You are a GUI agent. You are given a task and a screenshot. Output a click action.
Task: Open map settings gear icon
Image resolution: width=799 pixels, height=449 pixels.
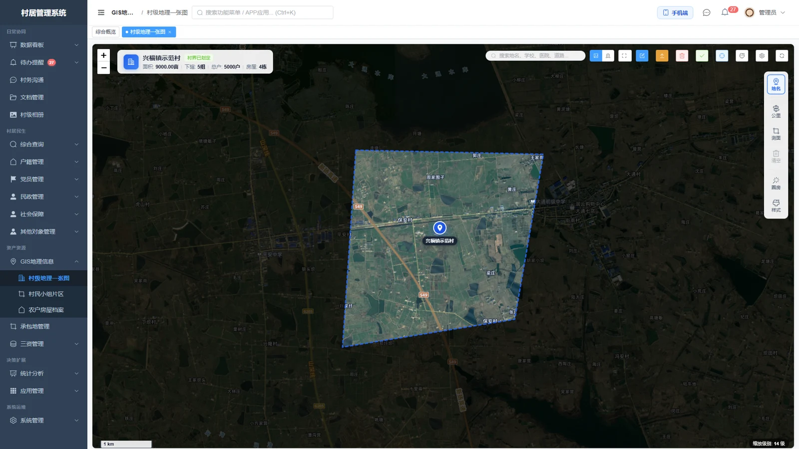click(x=762, y=56)
